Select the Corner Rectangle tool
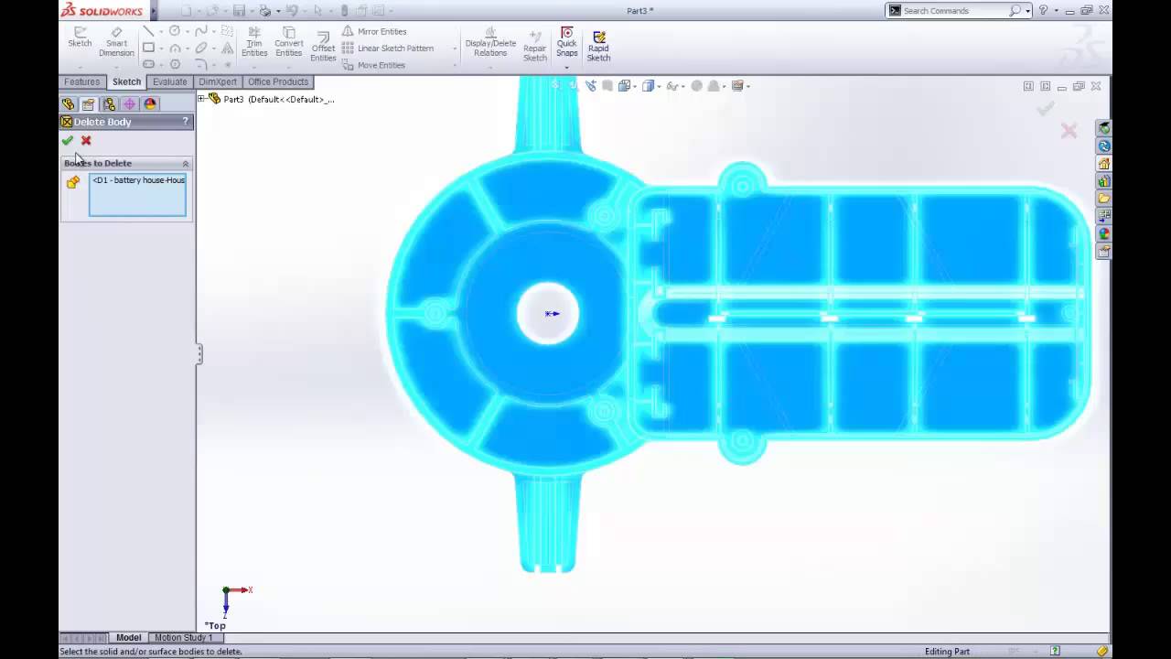This screenshot has width=1171, height=659. [x=148, y=48]
